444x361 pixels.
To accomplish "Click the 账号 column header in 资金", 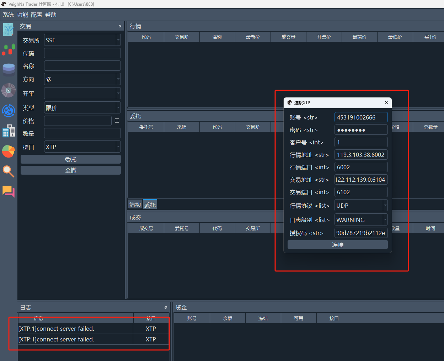I will 192,318.
